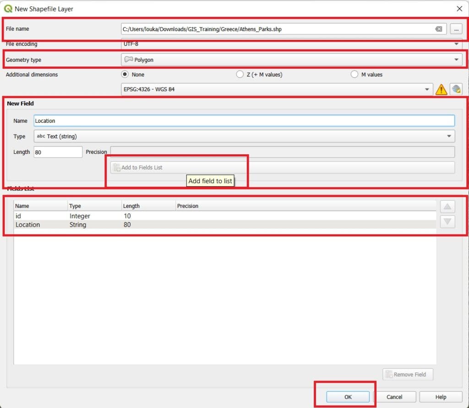Click the Length input showing 80
Image resolution: width=469 pixels, height=408 pixels.
click(58, 152)
